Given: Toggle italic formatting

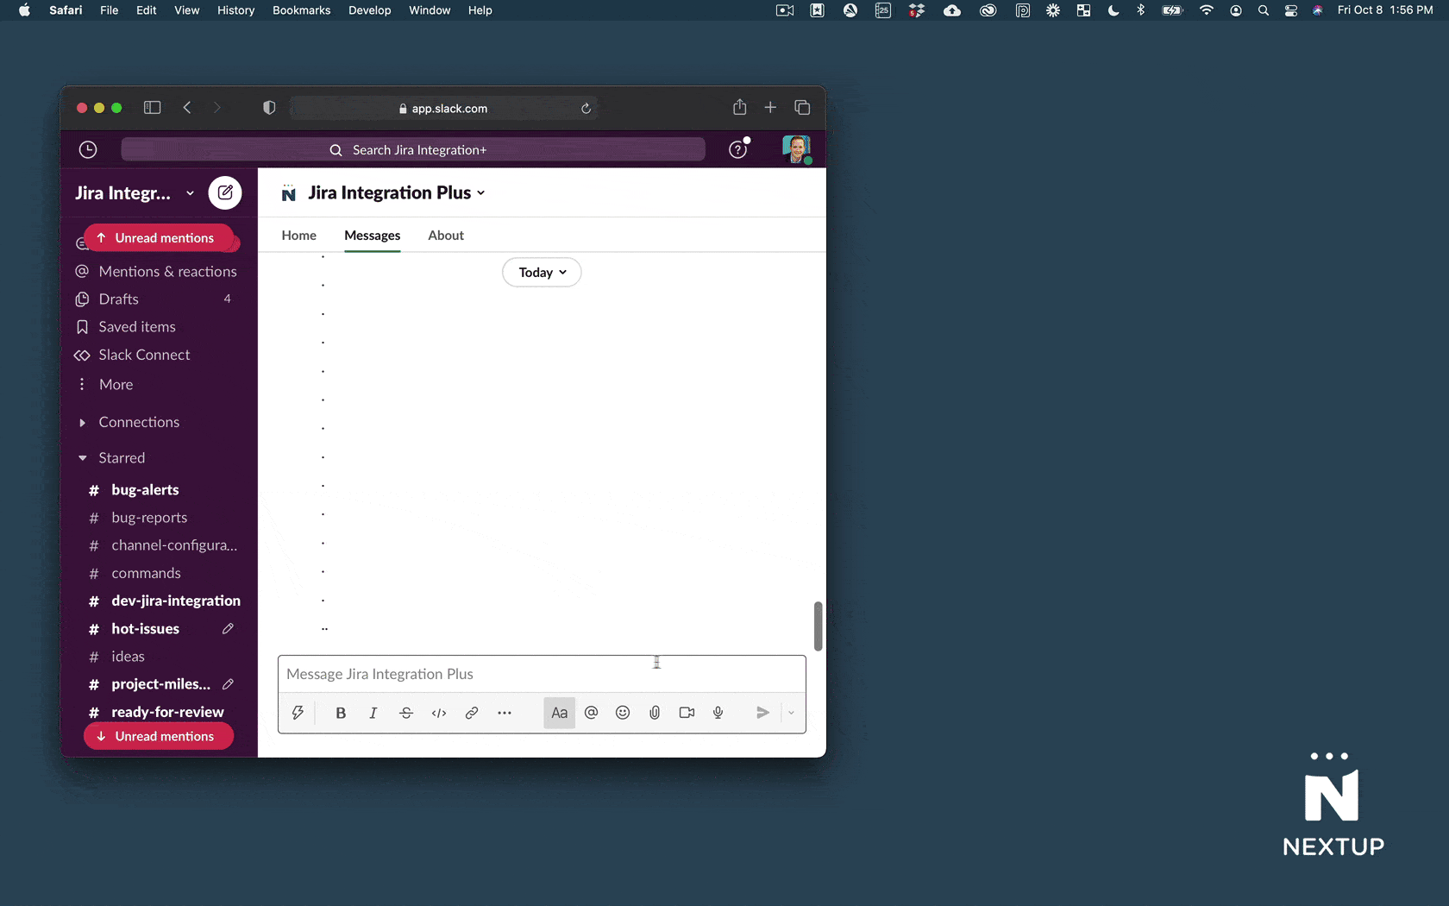Looking at the screenshot, I should pyautogui.click(x=373, y=713).
